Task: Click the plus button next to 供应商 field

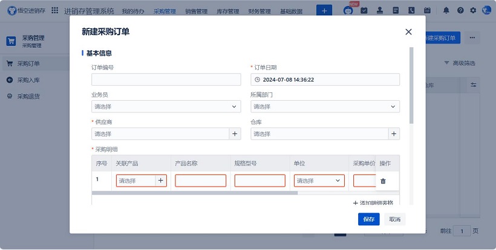Action: (x=235, y=134)
